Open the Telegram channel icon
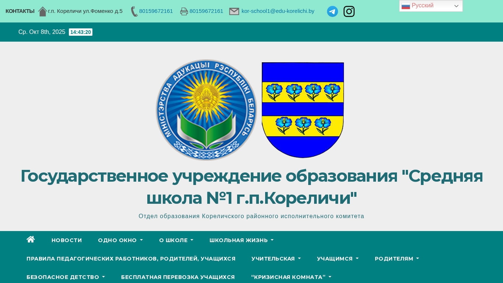The height and width of the screenshot is (283, 503). [333, 11]
